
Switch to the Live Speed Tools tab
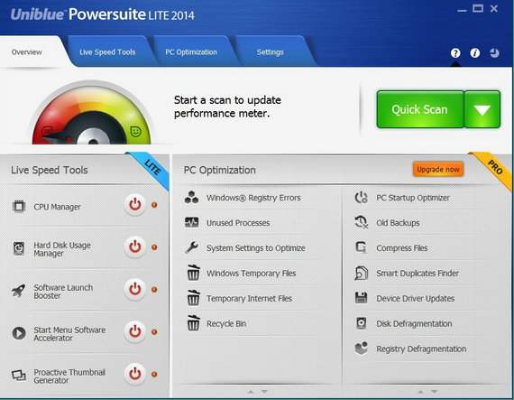click(107, 52)
